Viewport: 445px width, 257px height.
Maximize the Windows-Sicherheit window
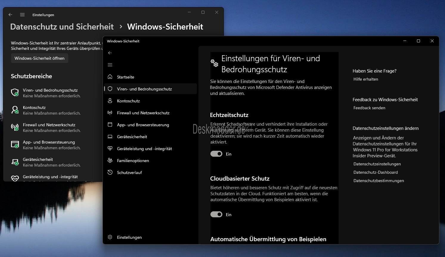[x=418, y=41]
